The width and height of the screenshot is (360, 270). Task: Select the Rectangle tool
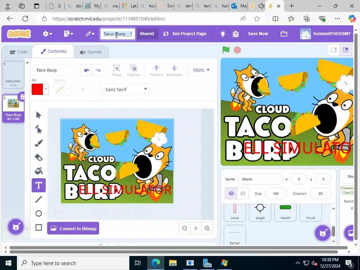coord(39,227)
